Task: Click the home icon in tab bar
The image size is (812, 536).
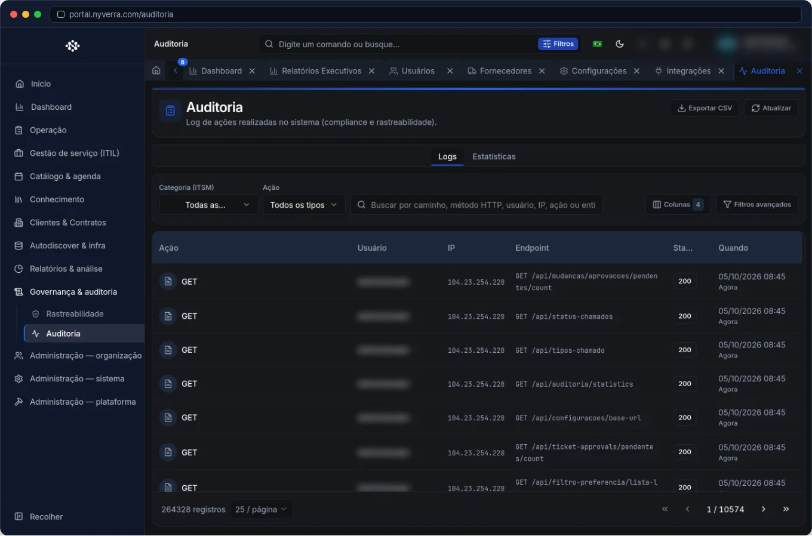Action: (x=156, y=70)
